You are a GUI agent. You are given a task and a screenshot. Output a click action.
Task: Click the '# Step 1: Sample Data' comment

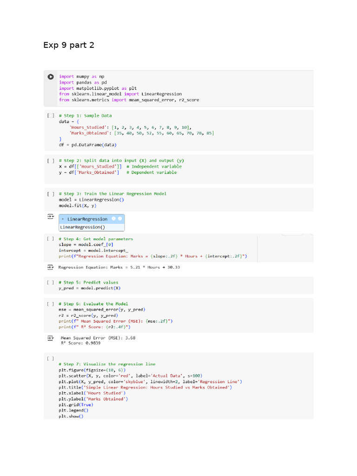click(x=86, y=116)
